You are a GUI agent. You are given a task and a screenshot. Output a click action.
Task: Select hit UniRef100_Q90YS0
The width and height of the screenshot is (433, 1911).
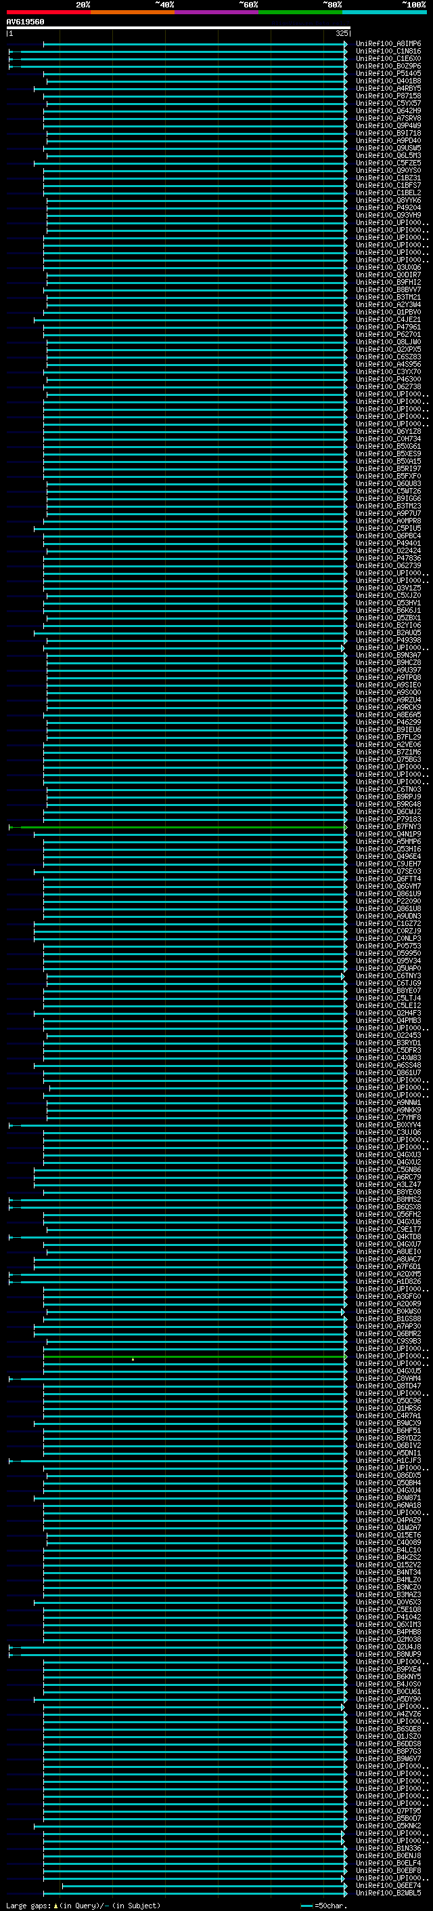point(388,171)
